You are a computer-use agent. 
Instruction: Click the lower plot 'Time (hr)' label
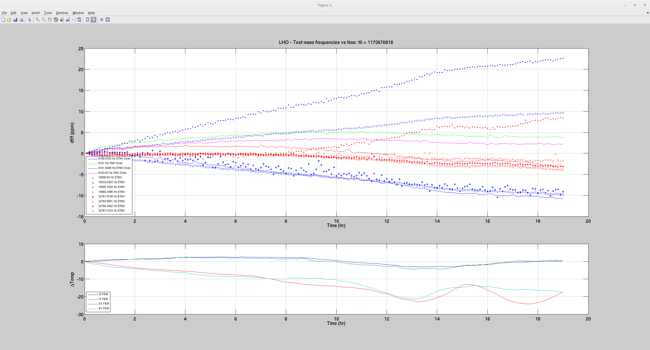(x=336, y=323)
